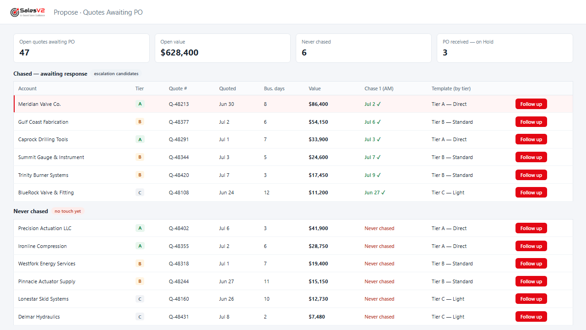The image size is (586, 330).
Task: Click the tier C badge for BlueRock Valve & Fitting
Action: click(140, 192)
